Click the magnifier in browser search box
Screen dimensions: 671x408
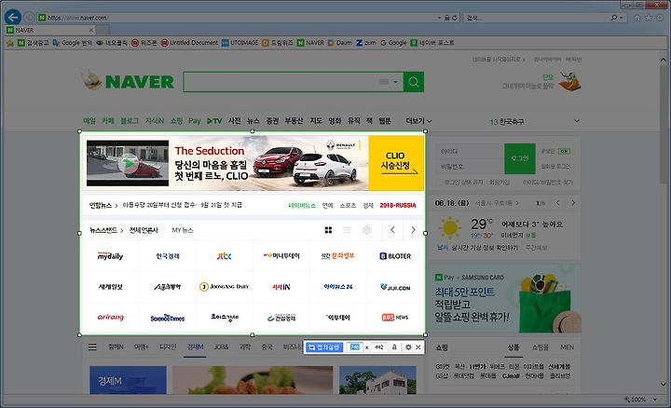[x=614, y=18]
